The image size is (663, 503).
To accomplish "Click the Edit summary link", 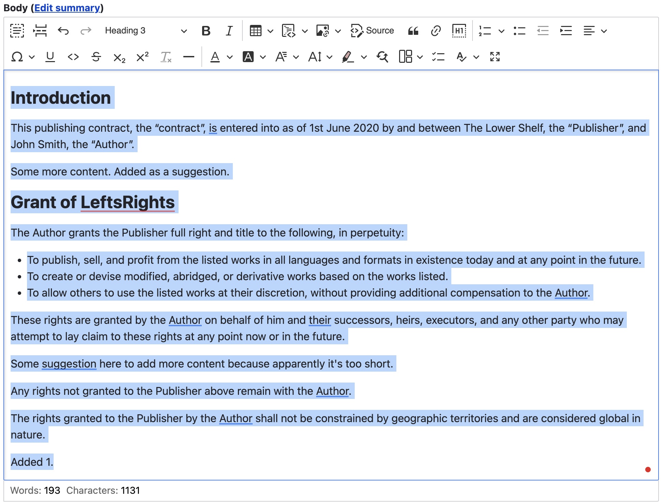I will click(67, 8).
